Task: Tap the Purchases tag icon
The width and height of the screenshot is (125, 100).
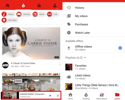Action: tap(69, 24)
